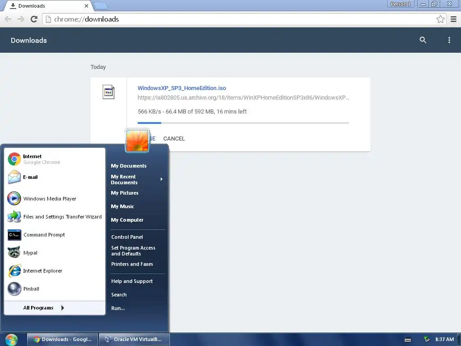This screenshot has height=346, width=461.
Task: Open My Pictures
Action: coord(125,193)
